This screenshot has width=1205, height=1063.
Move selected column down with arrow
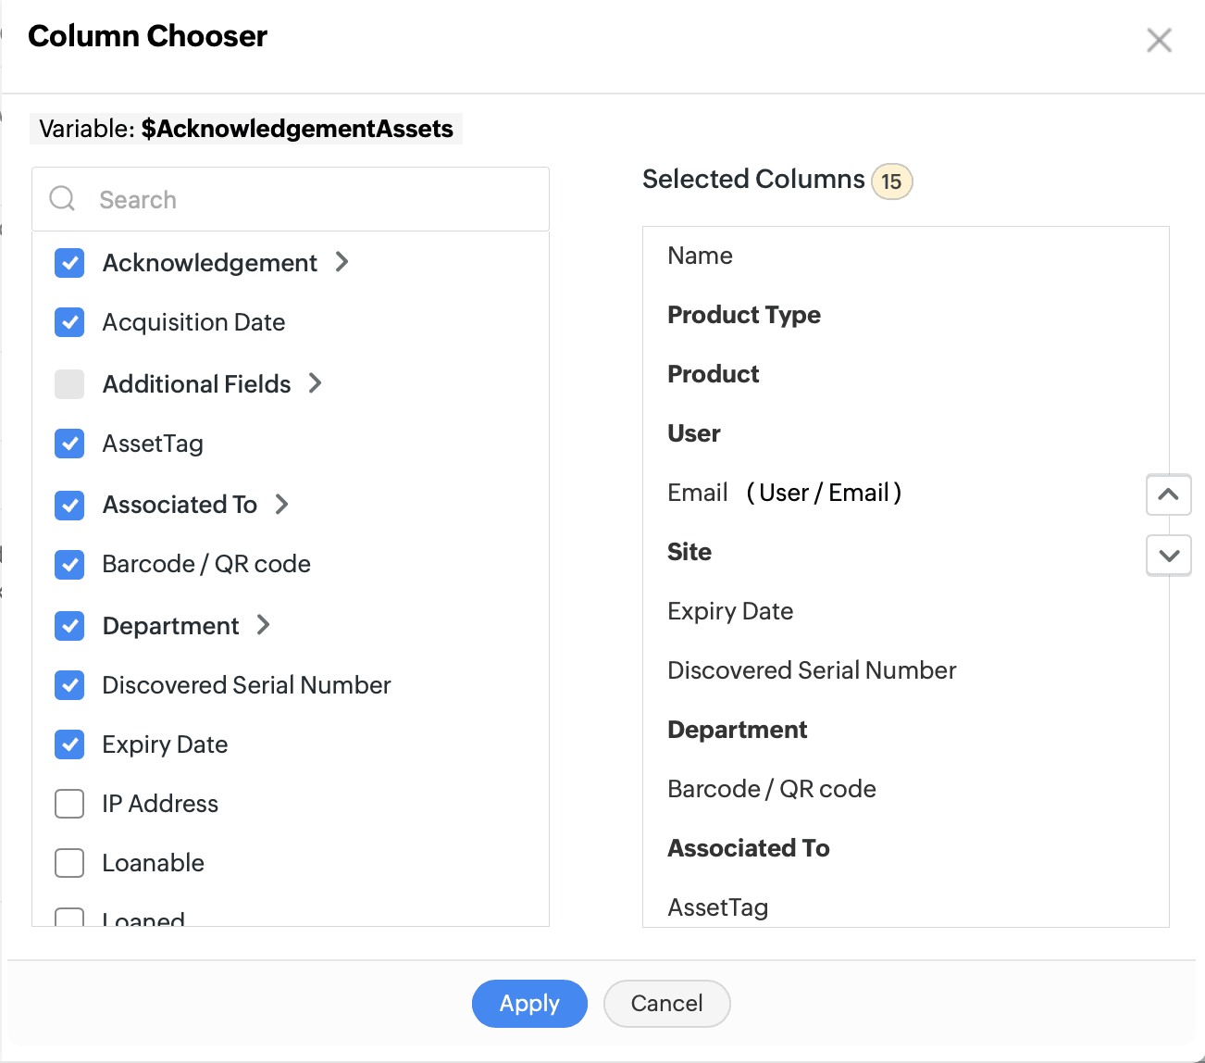[x=1168, y=556]
